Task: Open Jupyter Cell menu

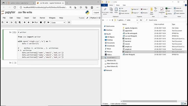Action: coord(34,18)
